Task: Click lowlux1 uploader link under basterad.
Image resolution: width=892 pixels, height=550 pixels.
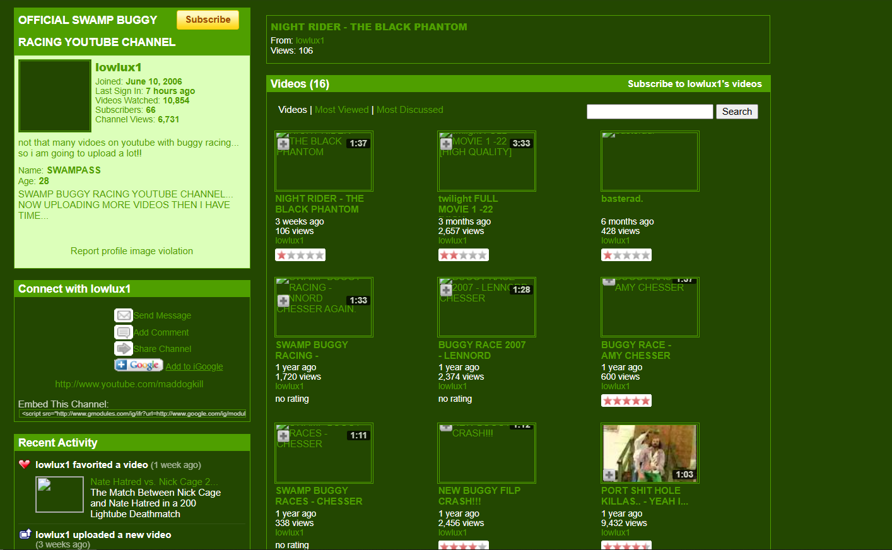Action: (615, 240)
